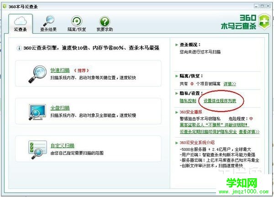Open the 隔离/恢复 tab
Screen dimensions: 274x197
77,24
